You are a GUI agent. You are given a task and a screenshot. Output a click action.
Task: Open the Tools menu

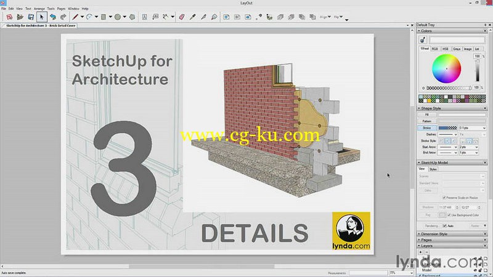tap(51, 9)
